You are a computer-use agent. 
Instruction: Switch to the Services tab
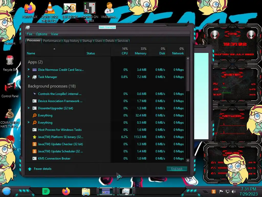pyautogui.click(x=123, y=41)
